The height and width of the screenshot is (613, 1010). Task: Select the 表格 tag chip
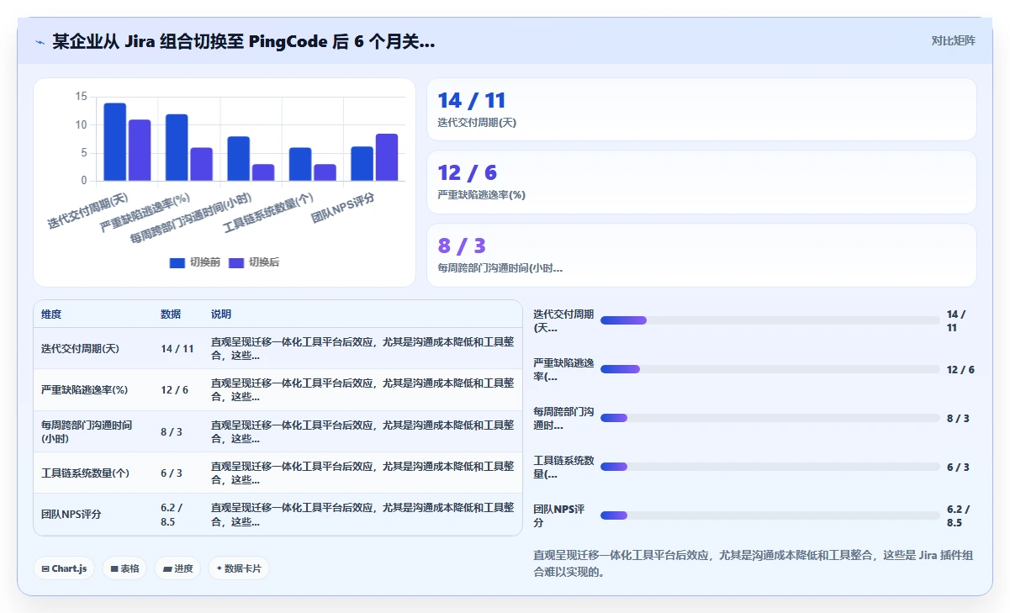[124, 568]
